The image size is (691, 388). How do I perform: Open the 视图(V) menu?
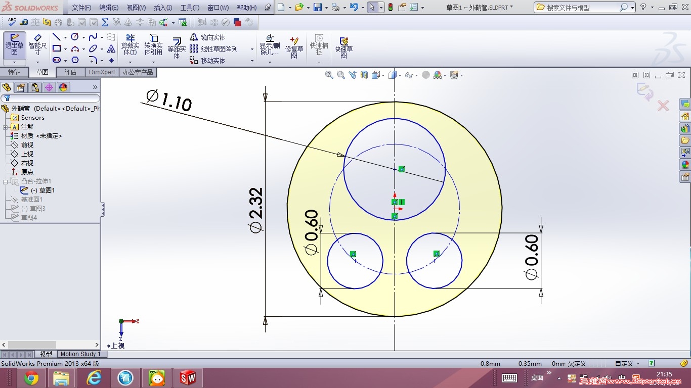136,8
